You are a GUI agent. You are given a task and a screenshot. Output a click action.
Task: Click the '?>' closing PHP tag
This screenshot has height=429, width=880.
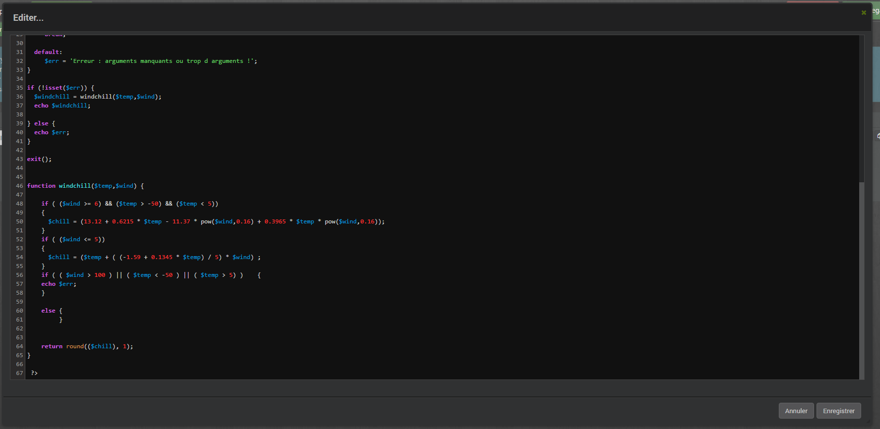(34, 373)
